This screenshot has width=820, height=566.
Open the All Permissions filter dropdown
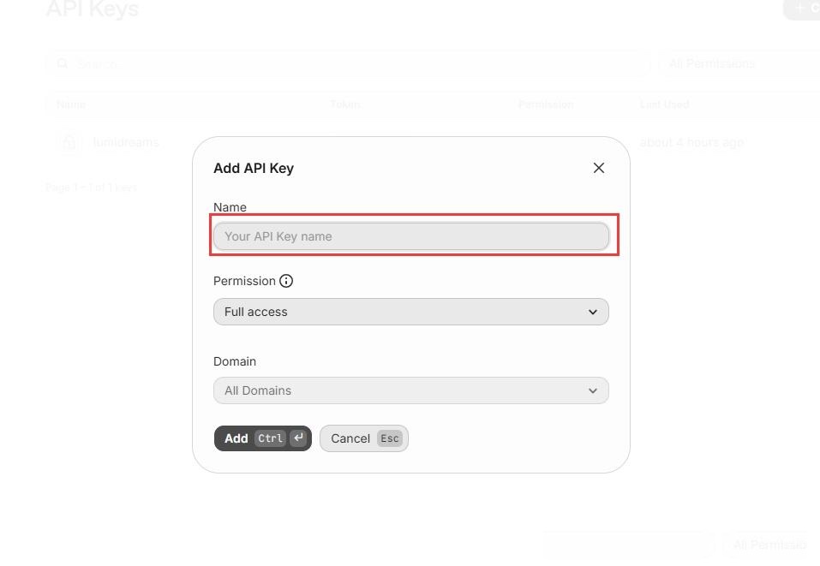point(739,63)
